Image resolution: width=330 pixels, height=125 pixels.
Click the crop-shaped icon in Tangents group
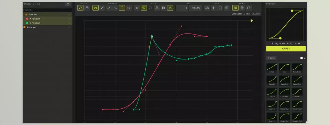(x=128, y=8)
